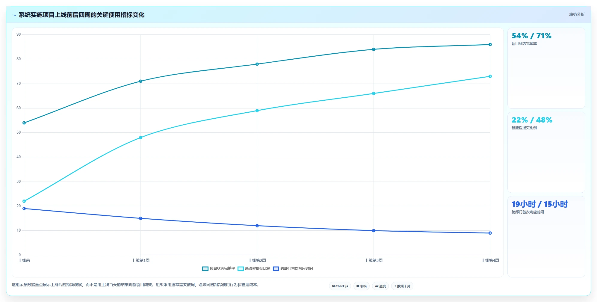Click the 趋势分析 label in the header
This screenshot has width=597, height=302.
click(x=577, y=14)
